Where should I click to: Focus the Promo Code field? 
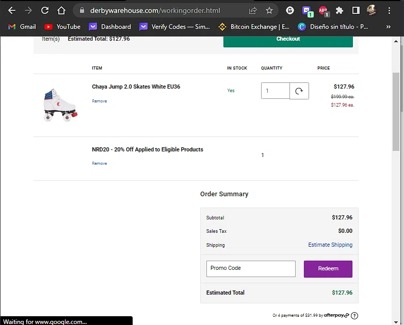tap(251, 269)
